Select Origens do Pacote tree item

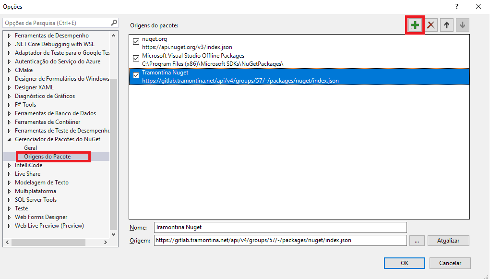[47, 157]
